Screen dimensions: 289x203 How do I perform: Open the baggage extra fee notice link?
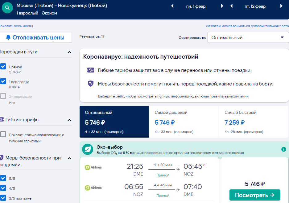(x=247, y=26)
